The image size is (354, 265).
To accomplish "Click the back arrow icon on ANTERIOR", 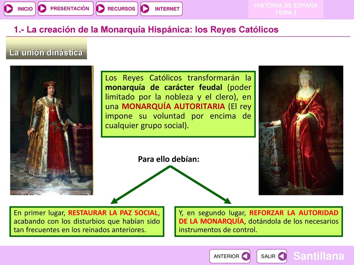I will pos(246,256).
